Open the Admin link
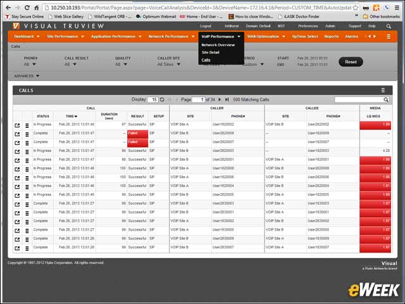This screenshot has width=405, height=304. click(x=330, y=26)
